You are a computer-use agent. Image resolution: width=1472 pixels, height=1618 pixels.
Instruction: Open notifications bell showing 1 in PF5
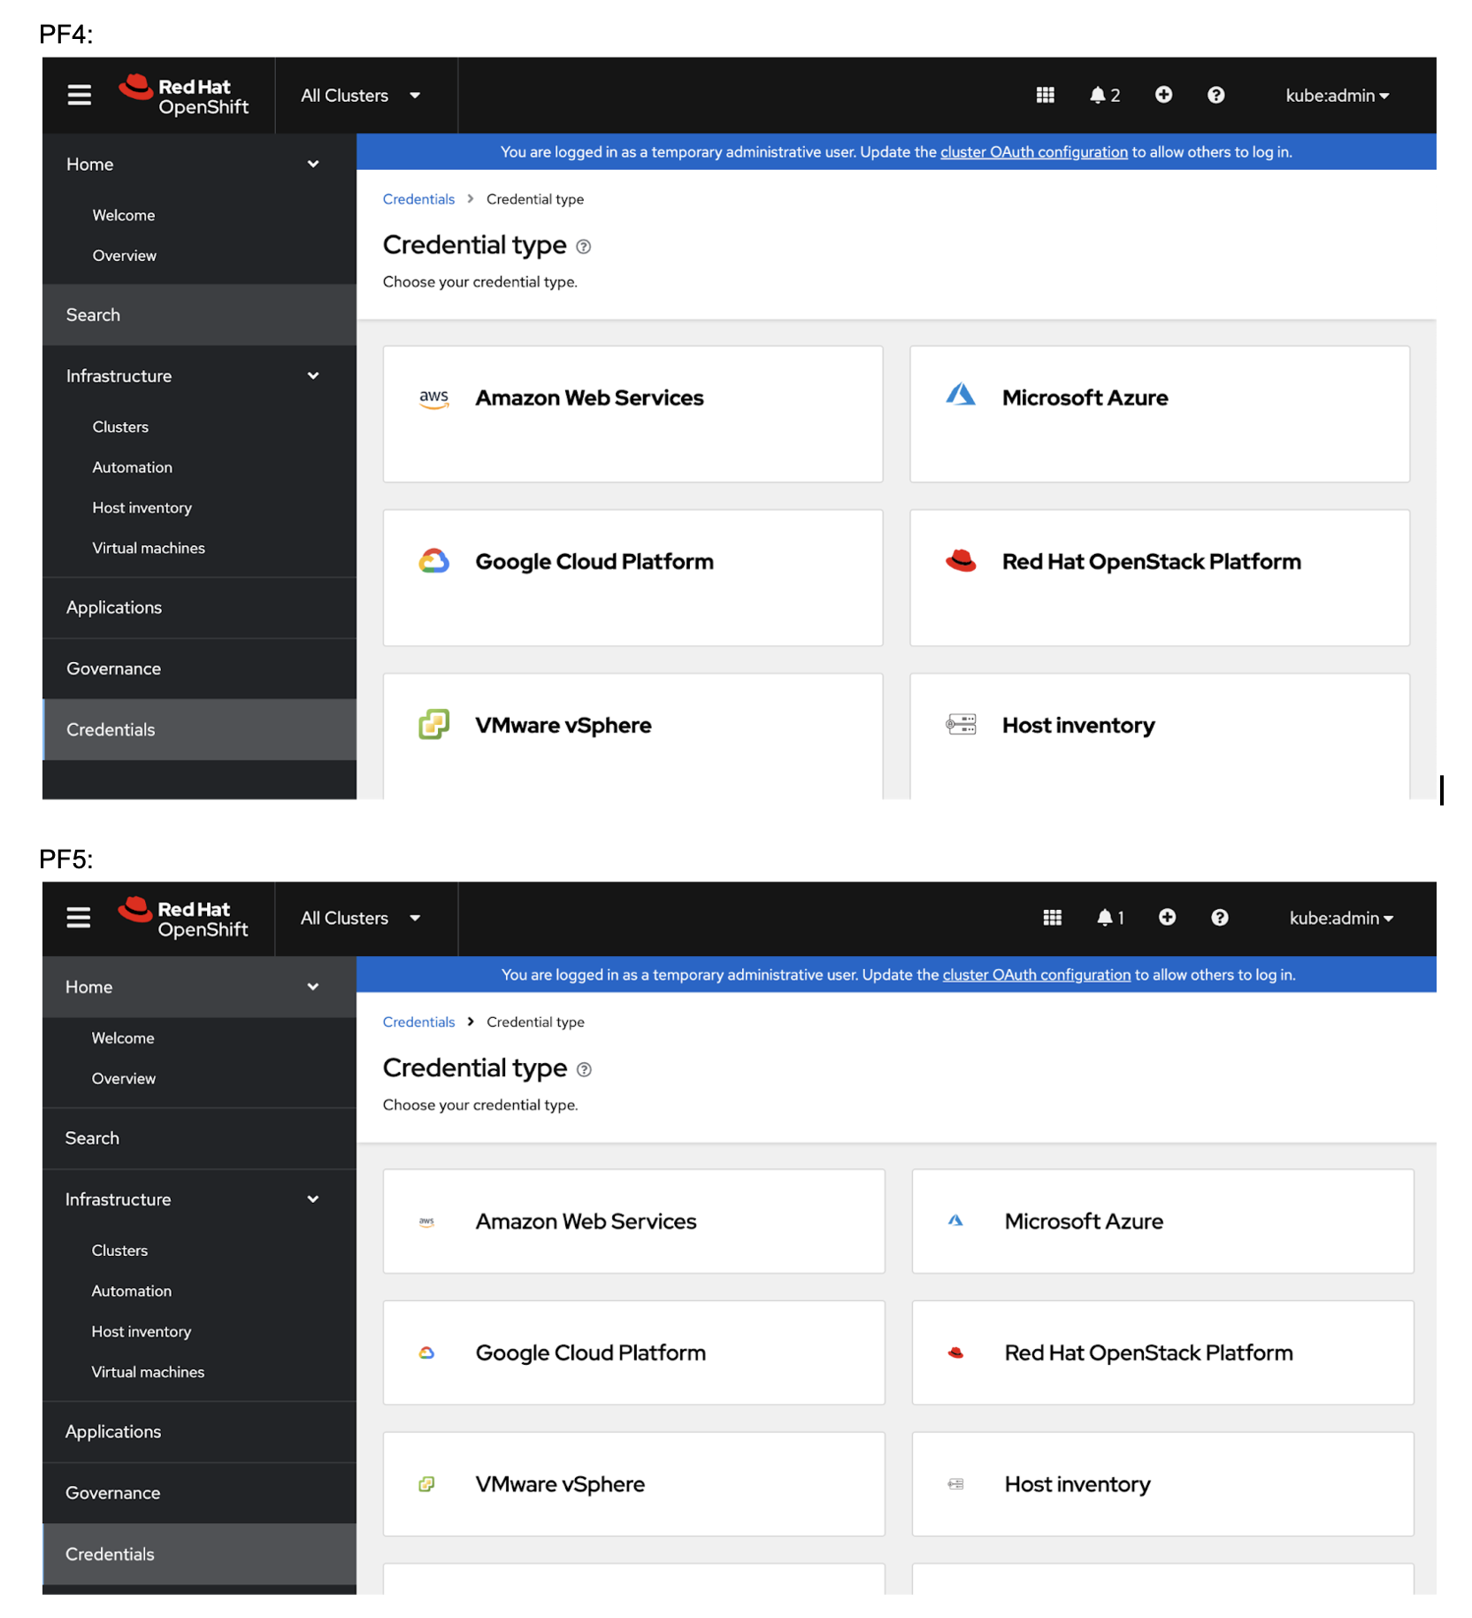coord(1110,918)
